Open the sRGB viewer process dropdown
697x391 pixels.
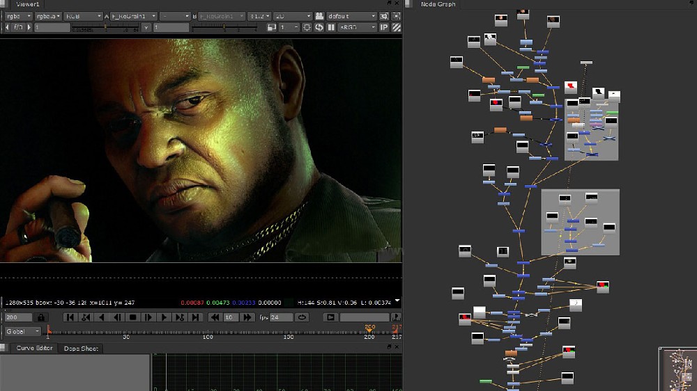tap(356, 27)
